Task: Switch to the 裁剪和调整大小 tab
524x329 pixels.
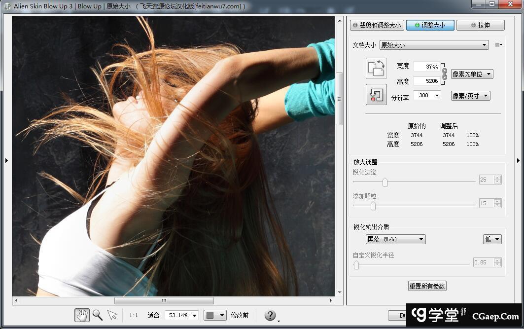Action: [377, 25]
